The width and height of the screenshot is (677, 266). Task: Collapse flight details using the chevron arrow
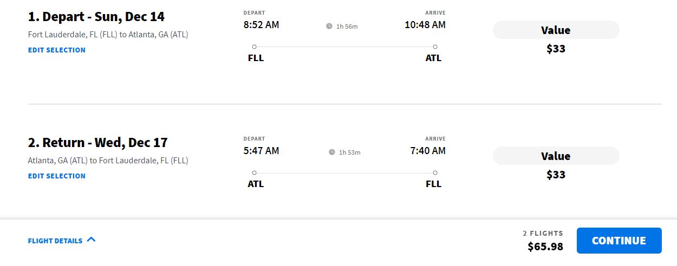[91, 240]
